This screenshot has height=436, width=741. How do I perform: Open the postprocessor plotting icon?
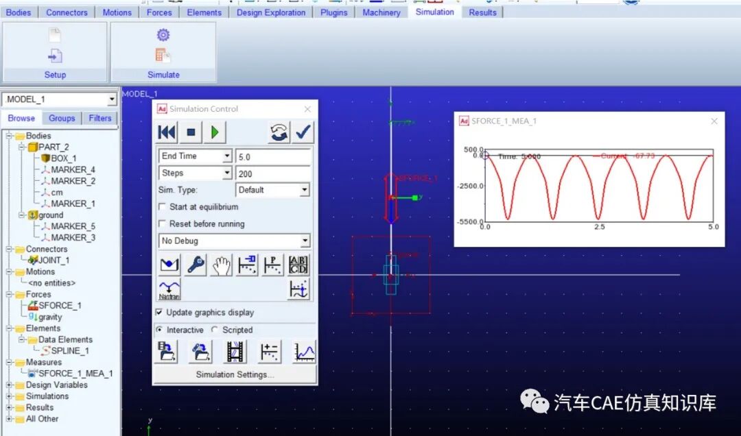coord(304,352)
